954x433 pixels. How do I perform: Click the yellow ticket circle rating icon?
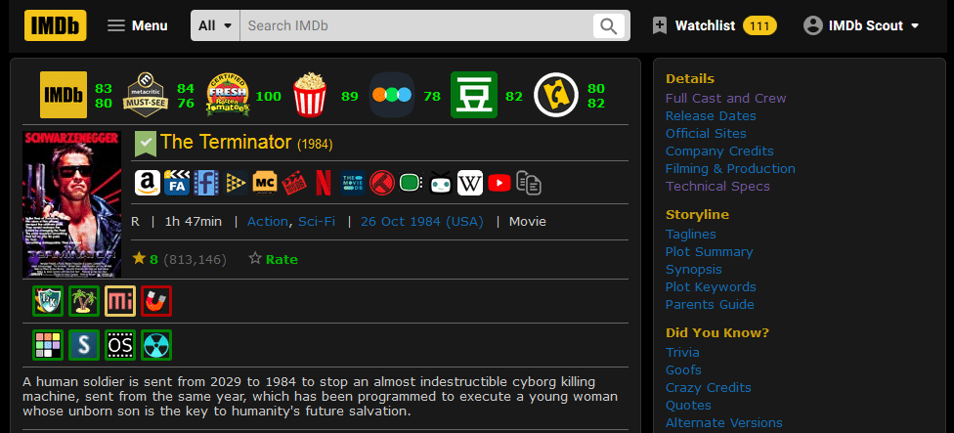(x=555, y=95)
